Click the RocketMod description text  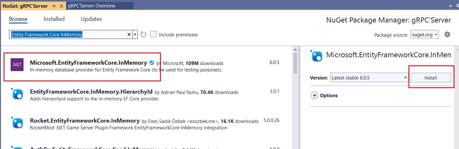[x=128, y=128]
